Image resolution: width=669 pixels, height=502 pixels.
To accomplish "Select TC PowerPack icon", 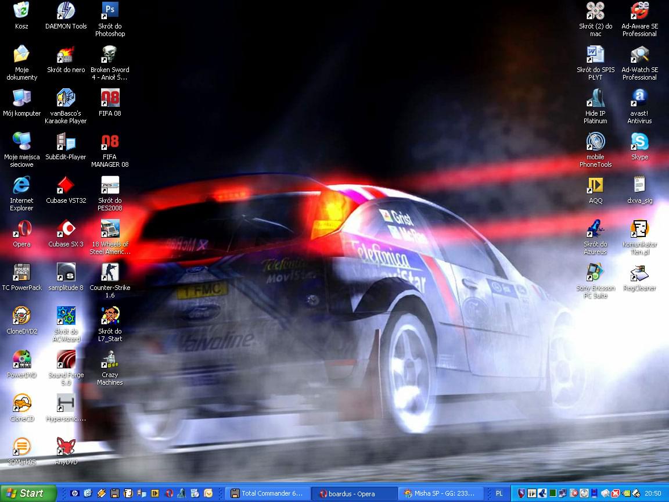I will point(21,278).
